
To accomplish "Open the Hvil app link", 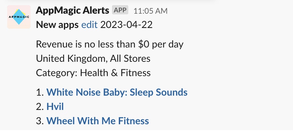I will 55,107.
